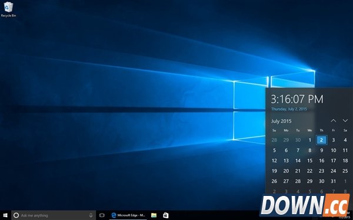
Task: Select July 13 in the calendar
Action: coord(286,161)
